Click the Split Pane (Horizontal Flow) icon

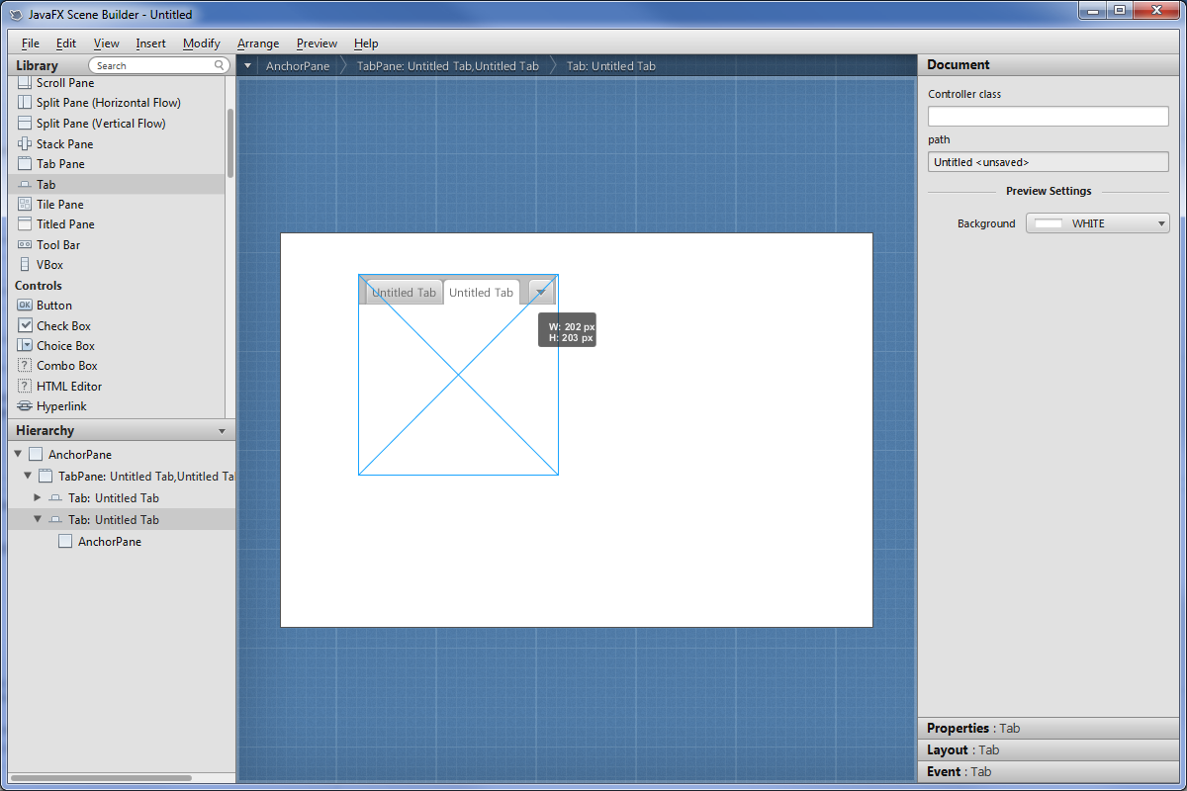point(25,103)
